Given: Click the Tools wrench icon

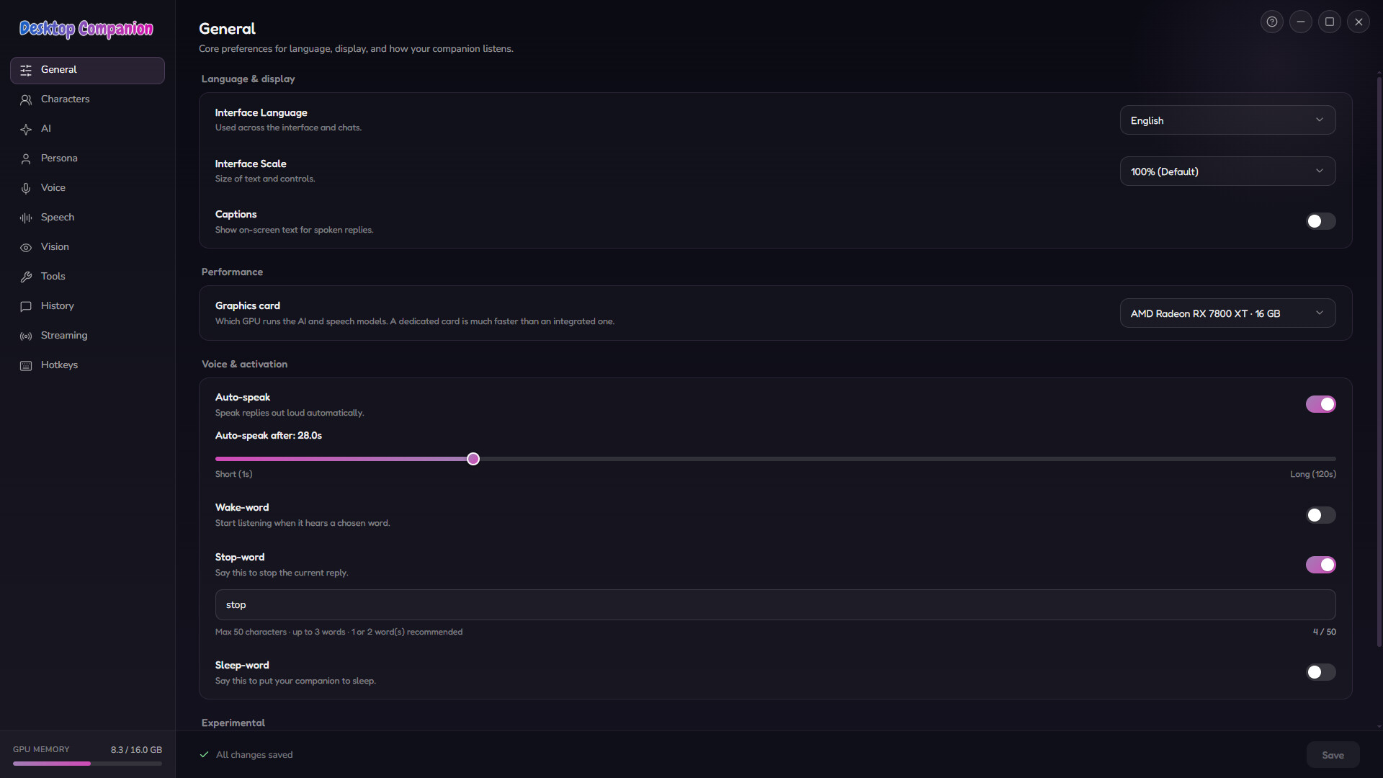Looking at the screenshot, I should [x=26, y=277].
